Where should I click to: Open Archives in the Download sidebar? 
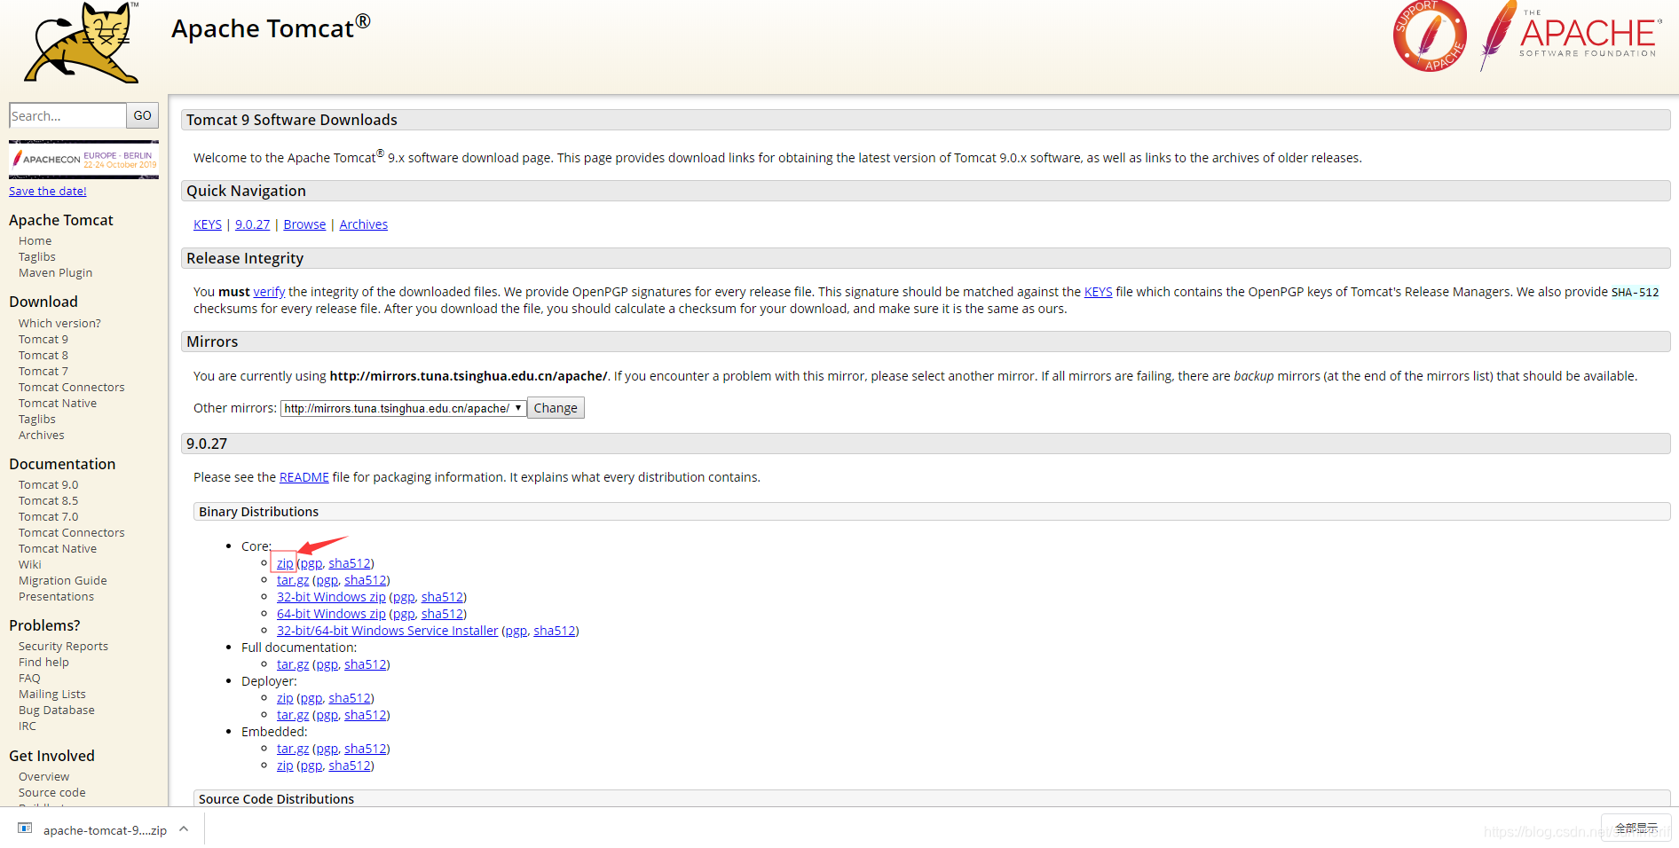point(41,435)
